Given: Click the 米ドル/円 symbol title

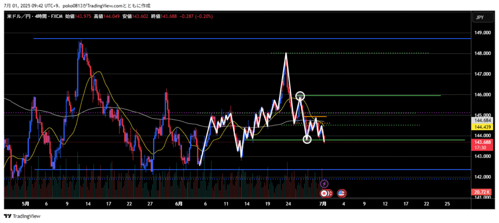Looking at the screenshot, I should 20,16.
